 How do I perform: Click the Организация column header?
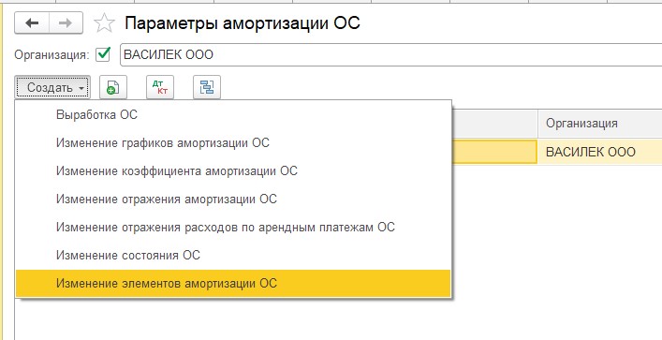(x=600, y=124)
